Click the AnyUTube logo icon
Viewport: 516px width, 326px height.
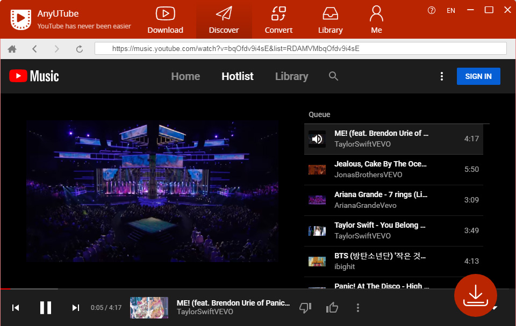coord(21,19)
